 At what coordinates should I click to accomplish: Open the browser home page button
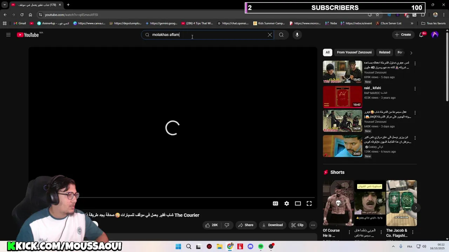click(30, 15)
